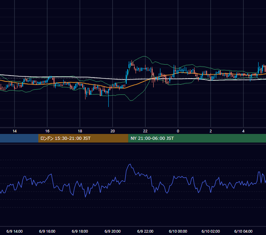This screenshot has height=235, width=266.
Task: Click the hour label 14 on the price chart axis
Action: (x=14, y=131)
